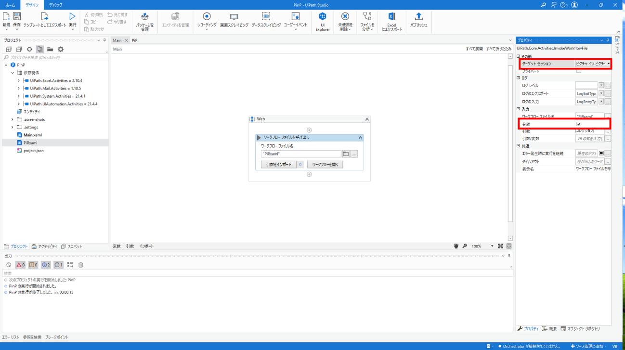Click the canvas zoom magnifier icon
The height and width of the screenshot is (350, 625).
[x=465, y=246]
